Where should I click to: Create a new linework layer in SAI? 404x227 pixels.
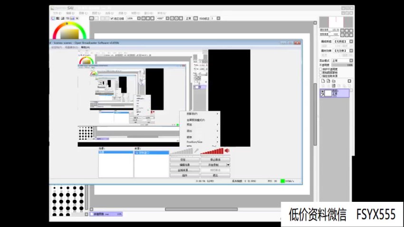coord(328,81)
